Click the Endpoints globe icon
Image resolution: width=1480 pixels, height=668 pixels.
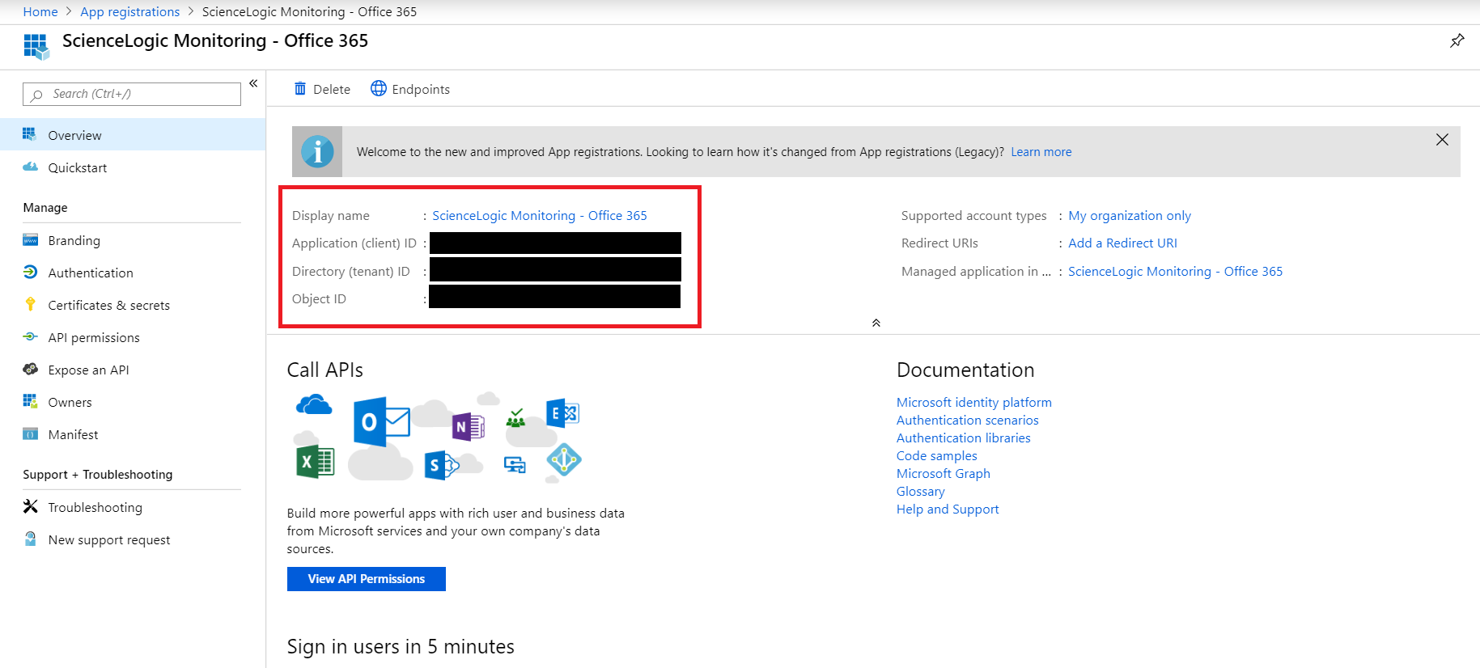378,88
